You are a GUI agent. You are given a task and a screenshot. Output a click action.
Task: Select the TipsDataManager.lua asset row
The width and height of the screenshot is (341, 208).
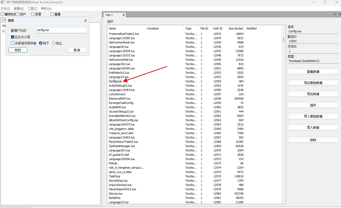tap(176, 146)
